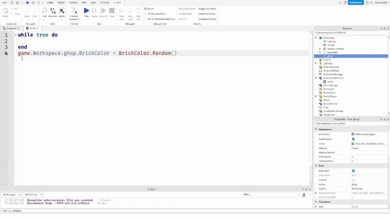Viewport: 390px width, 219px height.
Task: Click the Collaborate button
Action: click(x=356, y=2)
